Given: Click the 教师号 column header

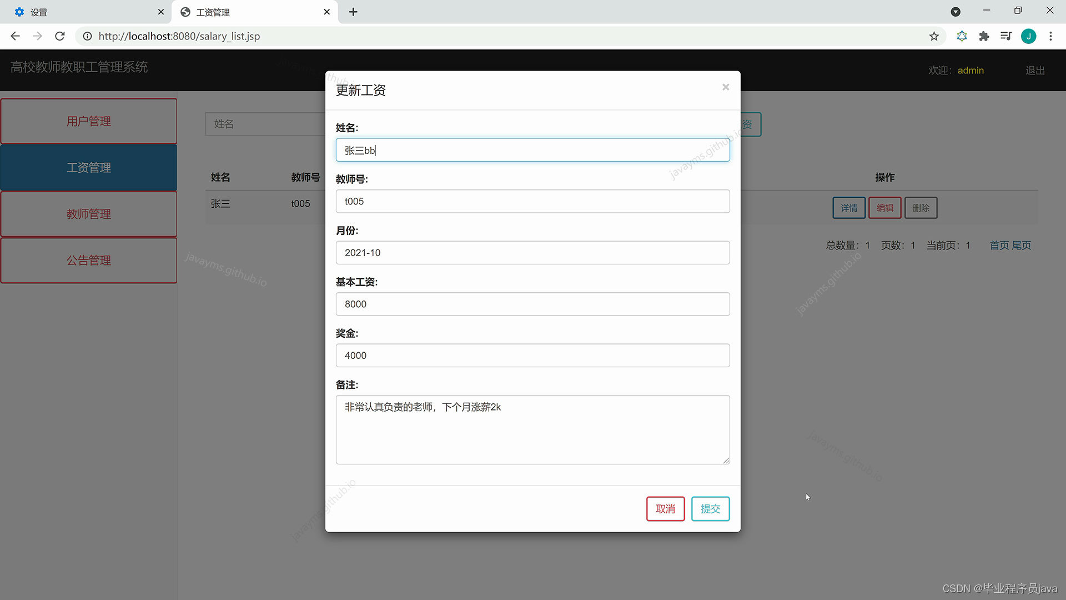Looking at the screenshot, I should pyautogui.click(x=305, y=177).
